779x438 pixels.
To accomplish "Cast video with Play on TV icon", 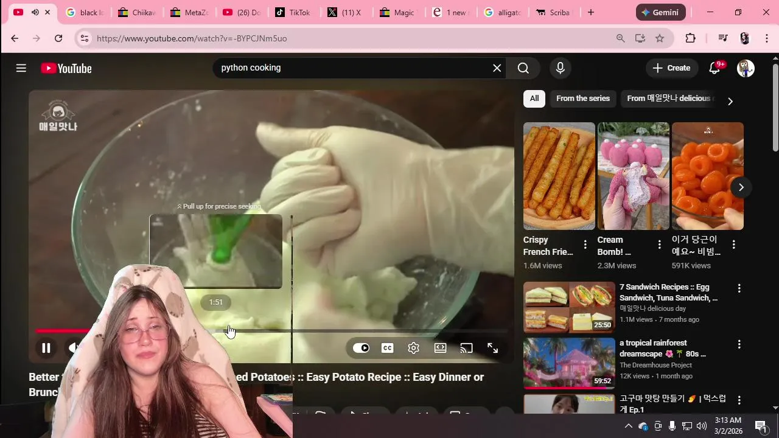I will pos(466,348).
